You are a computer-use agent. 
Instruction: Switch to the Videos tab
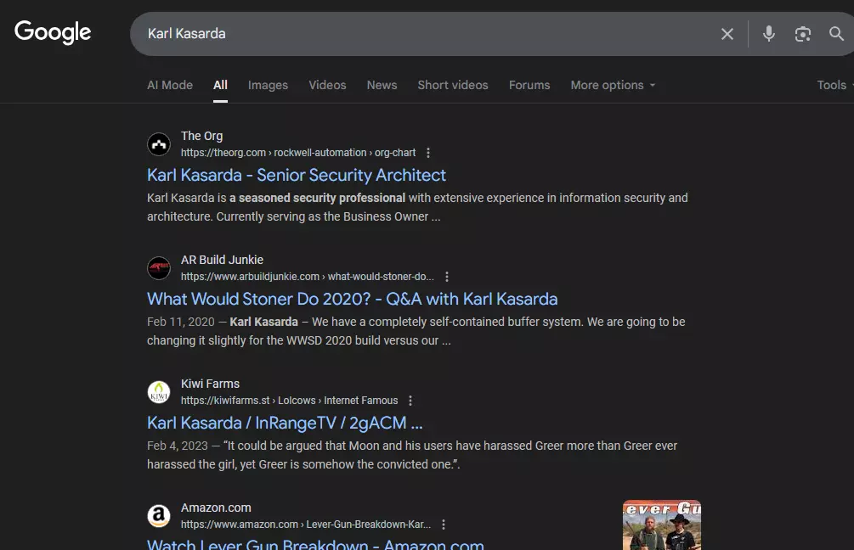pos(327,86)
